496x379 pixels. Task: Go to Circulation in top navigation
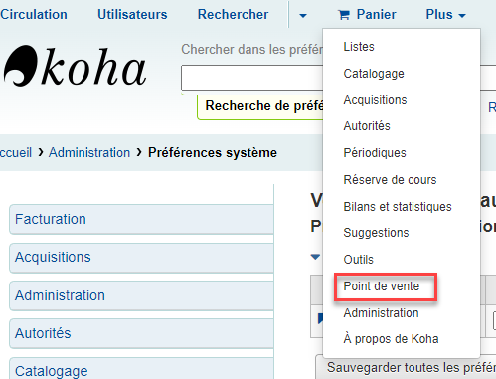point(34,15)
